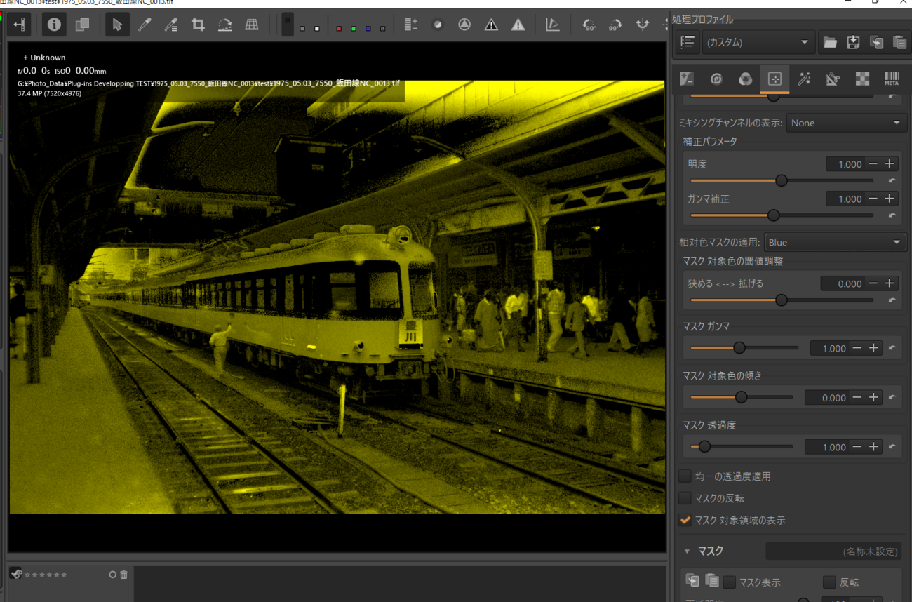Pick the white balance eyedropper tool
The width and height of the screenshot is (912, 602).
144,25
